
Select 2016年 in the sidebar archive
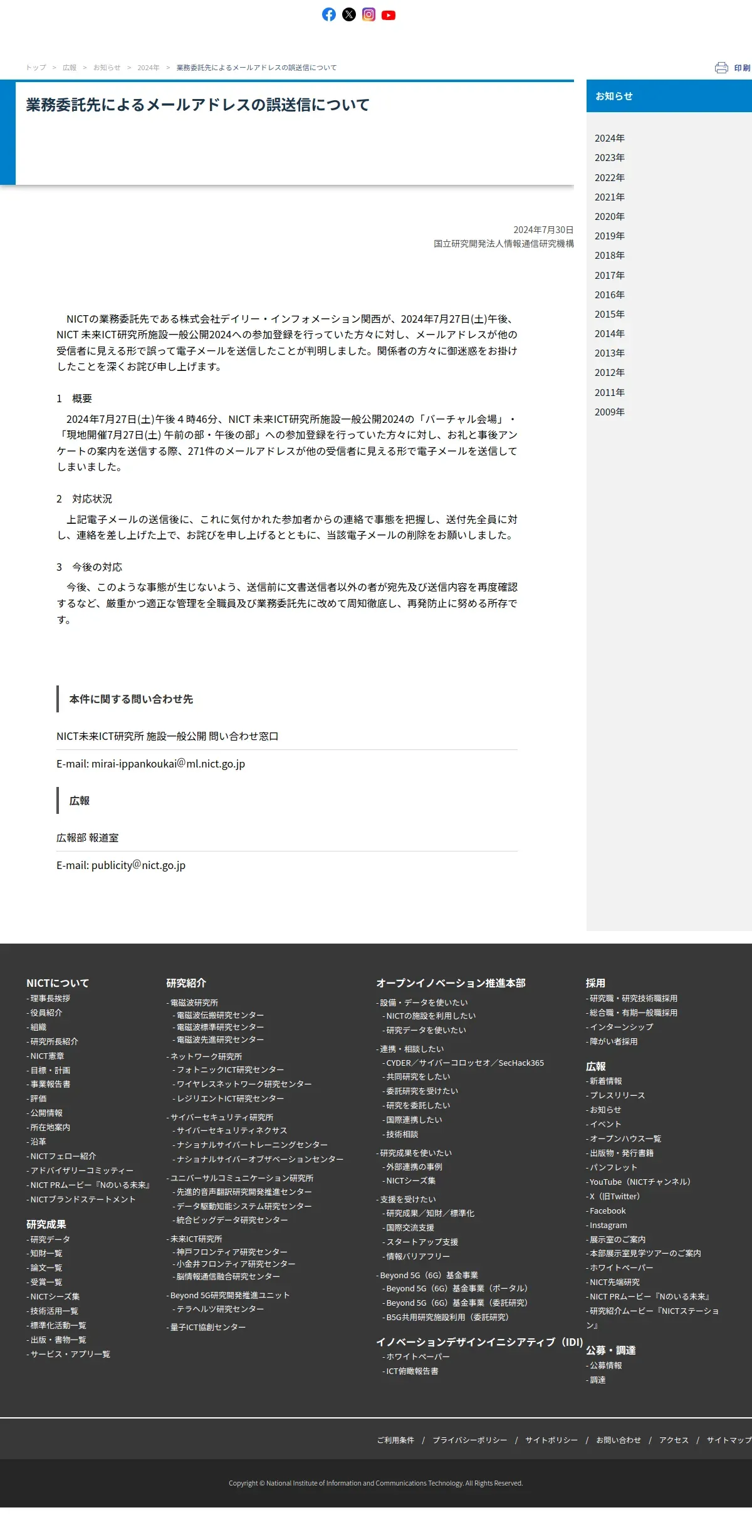click(610, 295)
